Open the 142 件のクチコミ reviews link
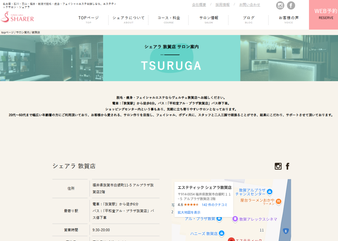Screen dimensions: 338x241 pos(214,205)
